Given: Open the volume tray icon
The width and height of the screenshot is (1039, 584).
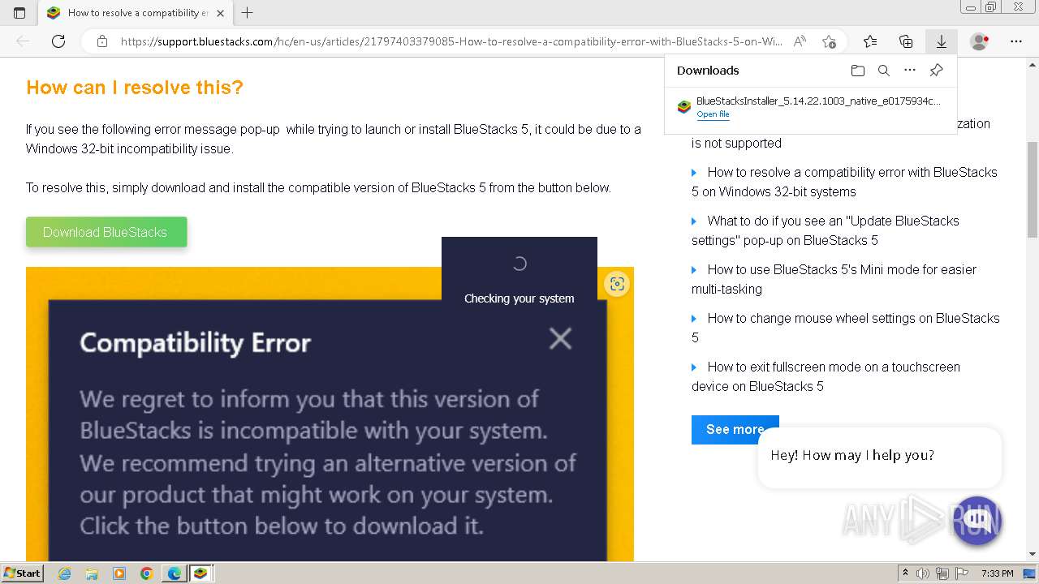Looking at the screenshot, I should [x=924, y=573].
